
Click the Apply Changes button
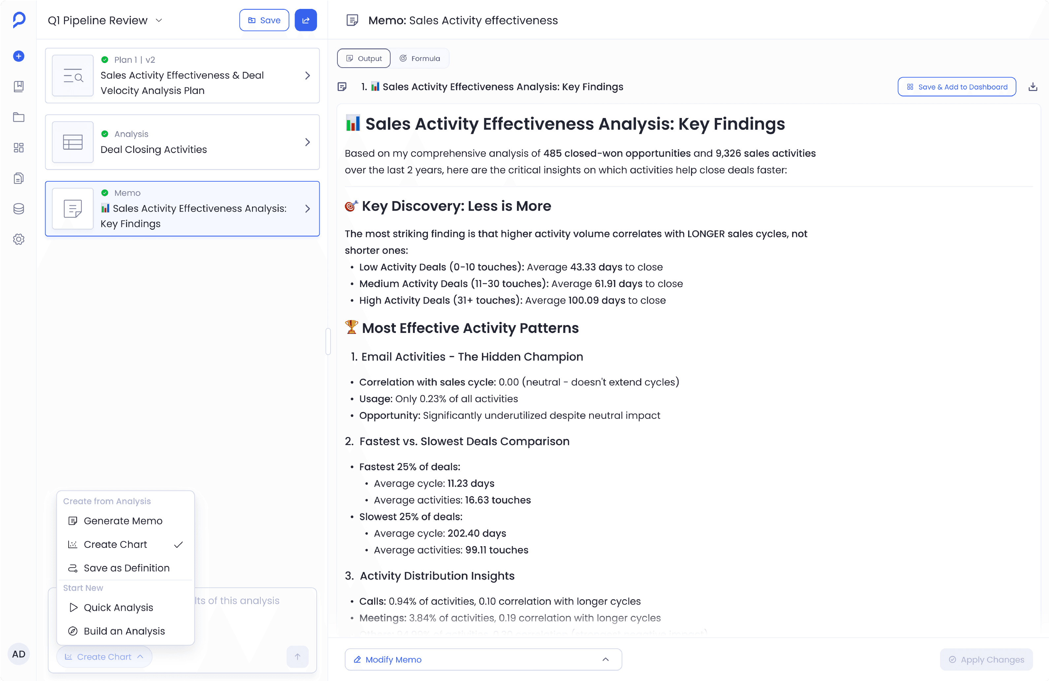[986, 659]
